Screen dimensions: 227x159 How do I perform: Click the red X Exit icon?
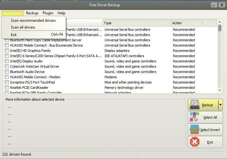(x=195, y=142)
